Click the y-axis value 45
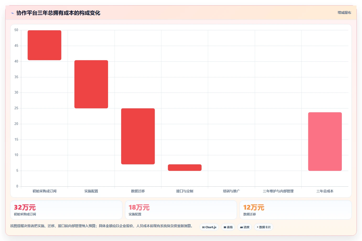The image size is (362, 241). pyautogui.click(x=16, y=46)
